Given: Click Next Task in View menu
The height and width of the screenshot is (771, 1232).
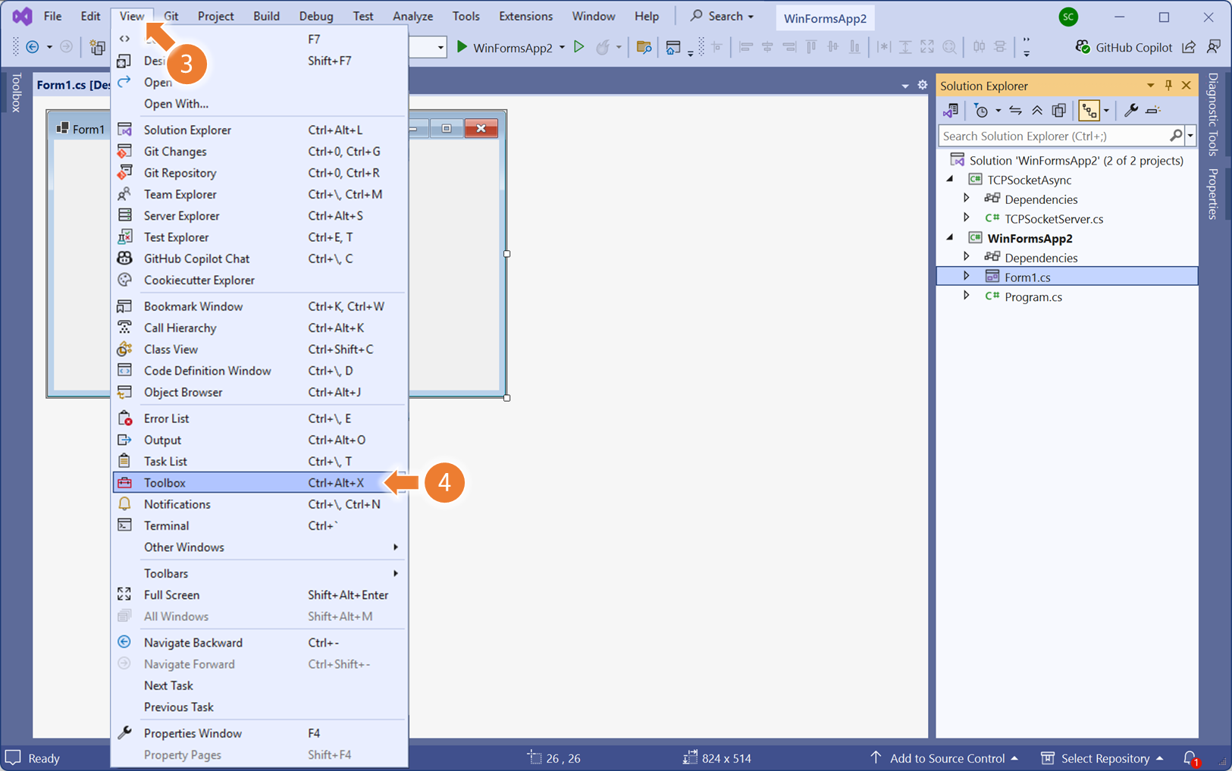Looking at the screenshot, I should [259, 686].
